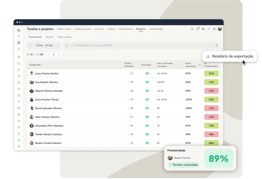The width and height of the screenshot is (262, 179).
Task: Switch to the Desvios sub-tab
Action: coord(50,37)
